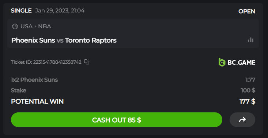Click the 1x2 Phoenix Suns selection
Image resolution: width=268 pixels, height=138 pixels.
[x=34, y=80]
